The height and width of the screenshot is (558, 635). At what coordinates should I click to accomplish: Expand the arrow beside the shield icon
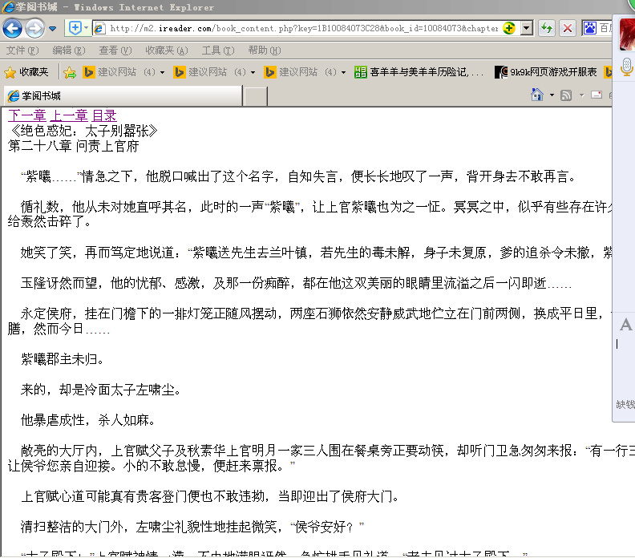[x=86, y=28]
